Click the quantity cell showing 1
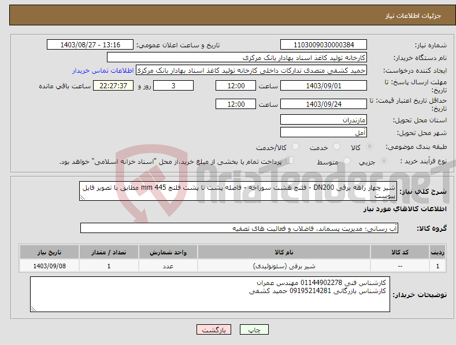Screen dimensions: 456x345 tap(109, 266)
